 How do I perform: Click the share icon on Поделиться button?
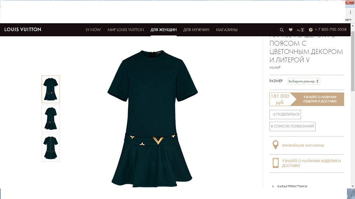coord(274,114)
